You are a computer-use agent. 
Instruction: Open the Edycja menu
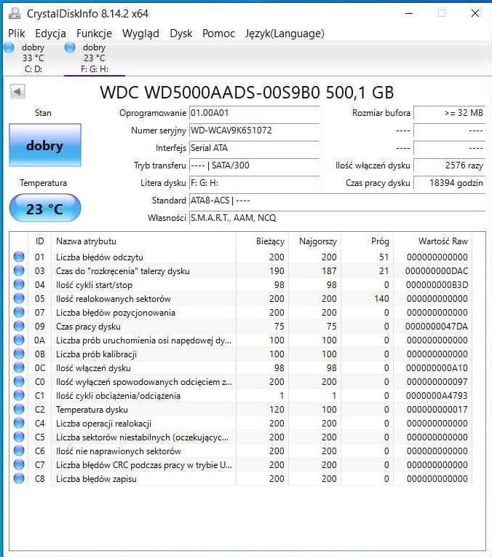[x=50, y=34]
